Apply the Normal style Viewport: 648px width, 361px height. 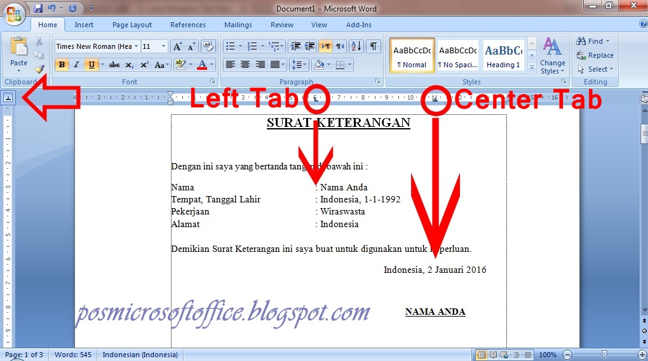click(x=412, y=56)
